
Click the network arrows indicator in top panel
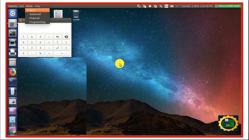click(161, 6)
